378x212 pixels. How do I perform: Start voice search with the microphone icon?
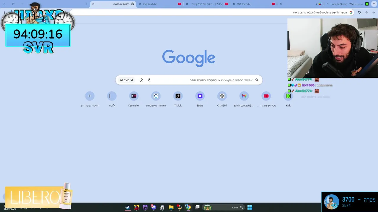[x=149, y=80]
